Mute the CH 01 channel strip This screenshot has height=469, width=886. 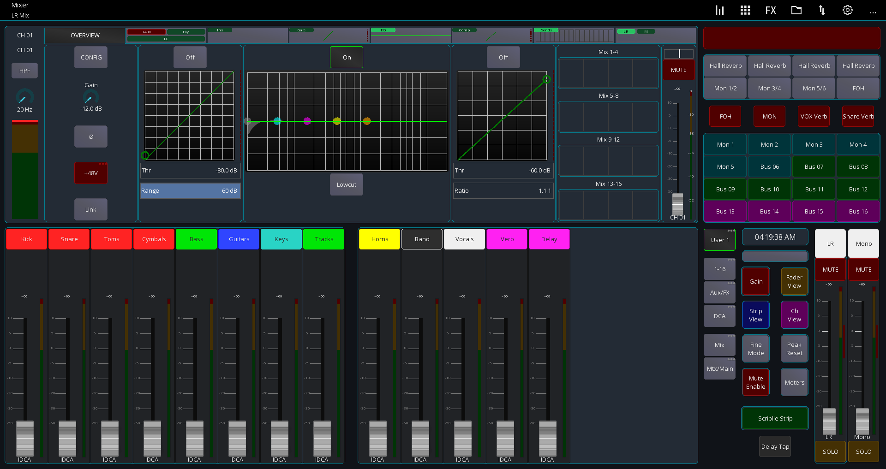click(x=678, y=70)
